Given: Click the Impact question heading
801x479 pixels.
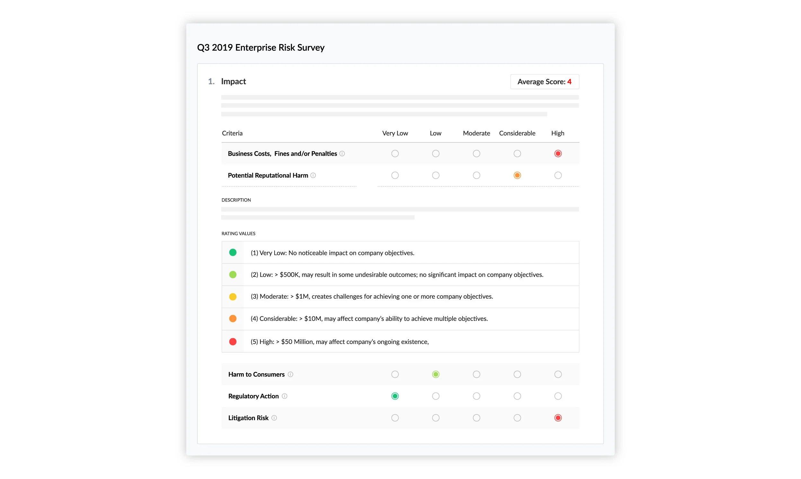Looking at the screenshot, I should click(x=233, y=81).
